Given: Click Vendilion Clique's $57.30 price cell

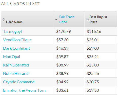Looking at the screenshot, I should (x=69, y=40).
